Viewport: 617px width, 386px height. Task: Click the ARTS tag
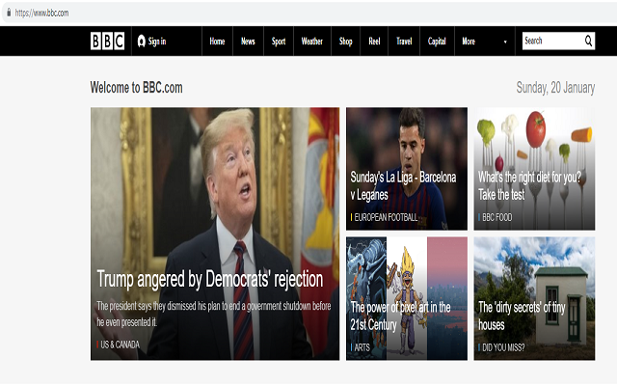click(362, 347)
